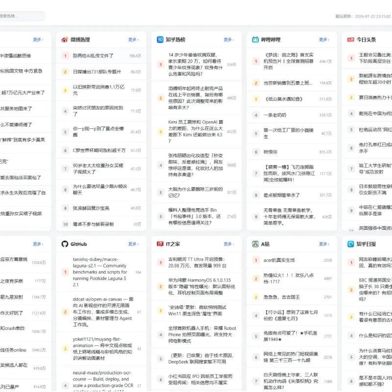Open Zhihu question about Kimi 员工 and OpenAI
This screenshot has width=392, height=392.
(x=196, y=131)
